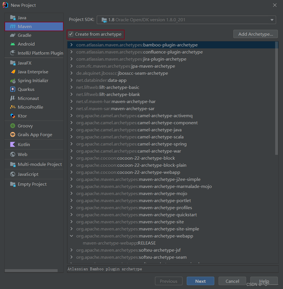Click the JavaScript globe icon
The width and height of the screenshot is (283, 289).
point(13,174)
